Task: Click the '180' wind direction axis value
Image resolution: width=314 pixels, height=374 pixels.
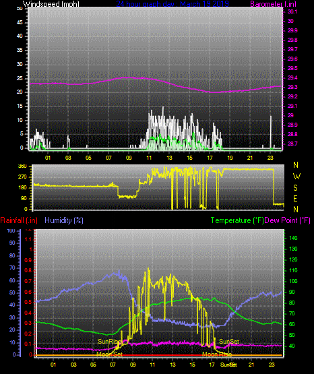Action: pyautogui.click(x=22, y=188)
